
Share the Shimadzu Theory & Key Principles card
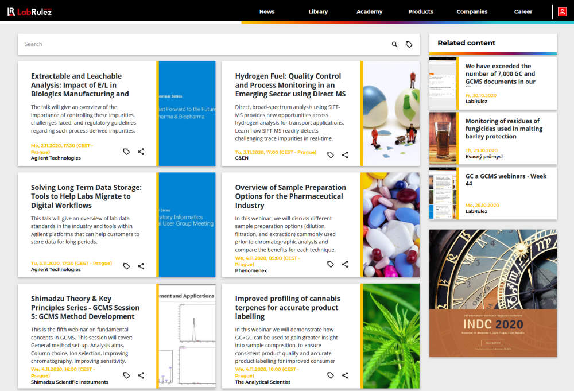point(141,375)
